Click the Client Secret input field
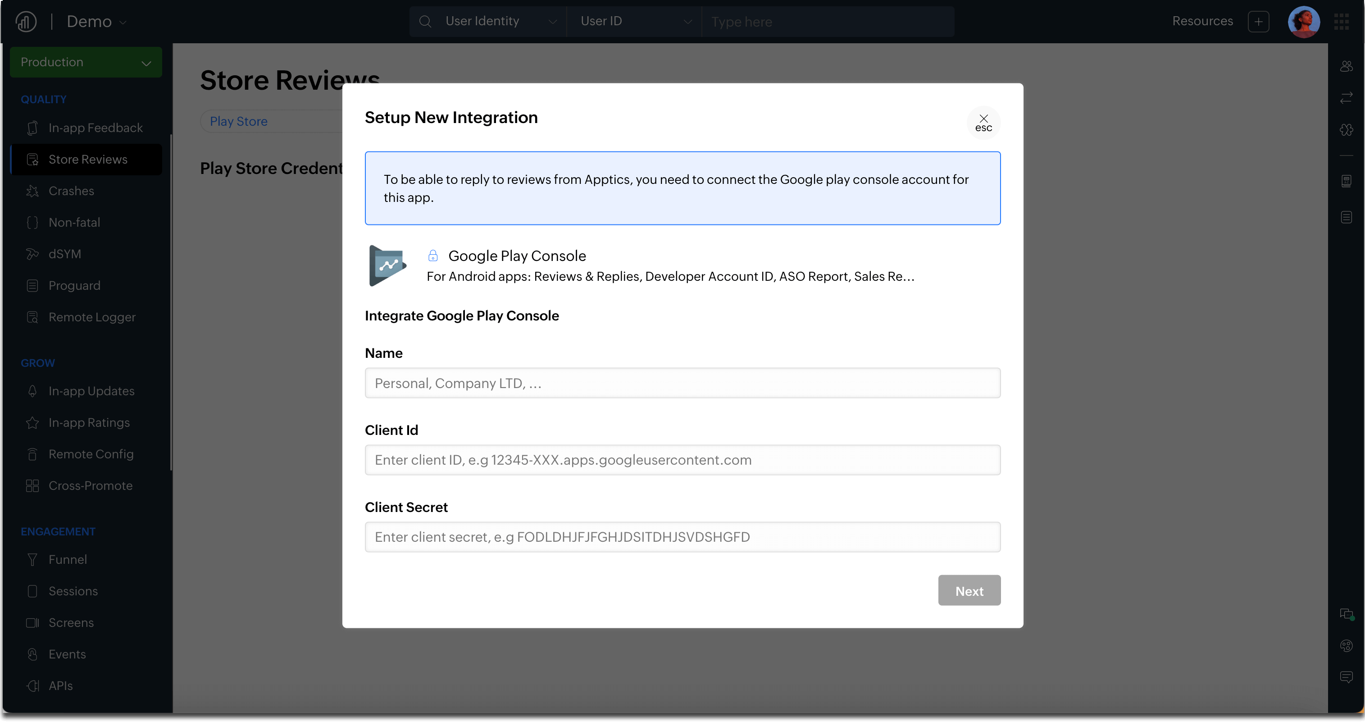The image size is (1365, 722). [682, 537]
